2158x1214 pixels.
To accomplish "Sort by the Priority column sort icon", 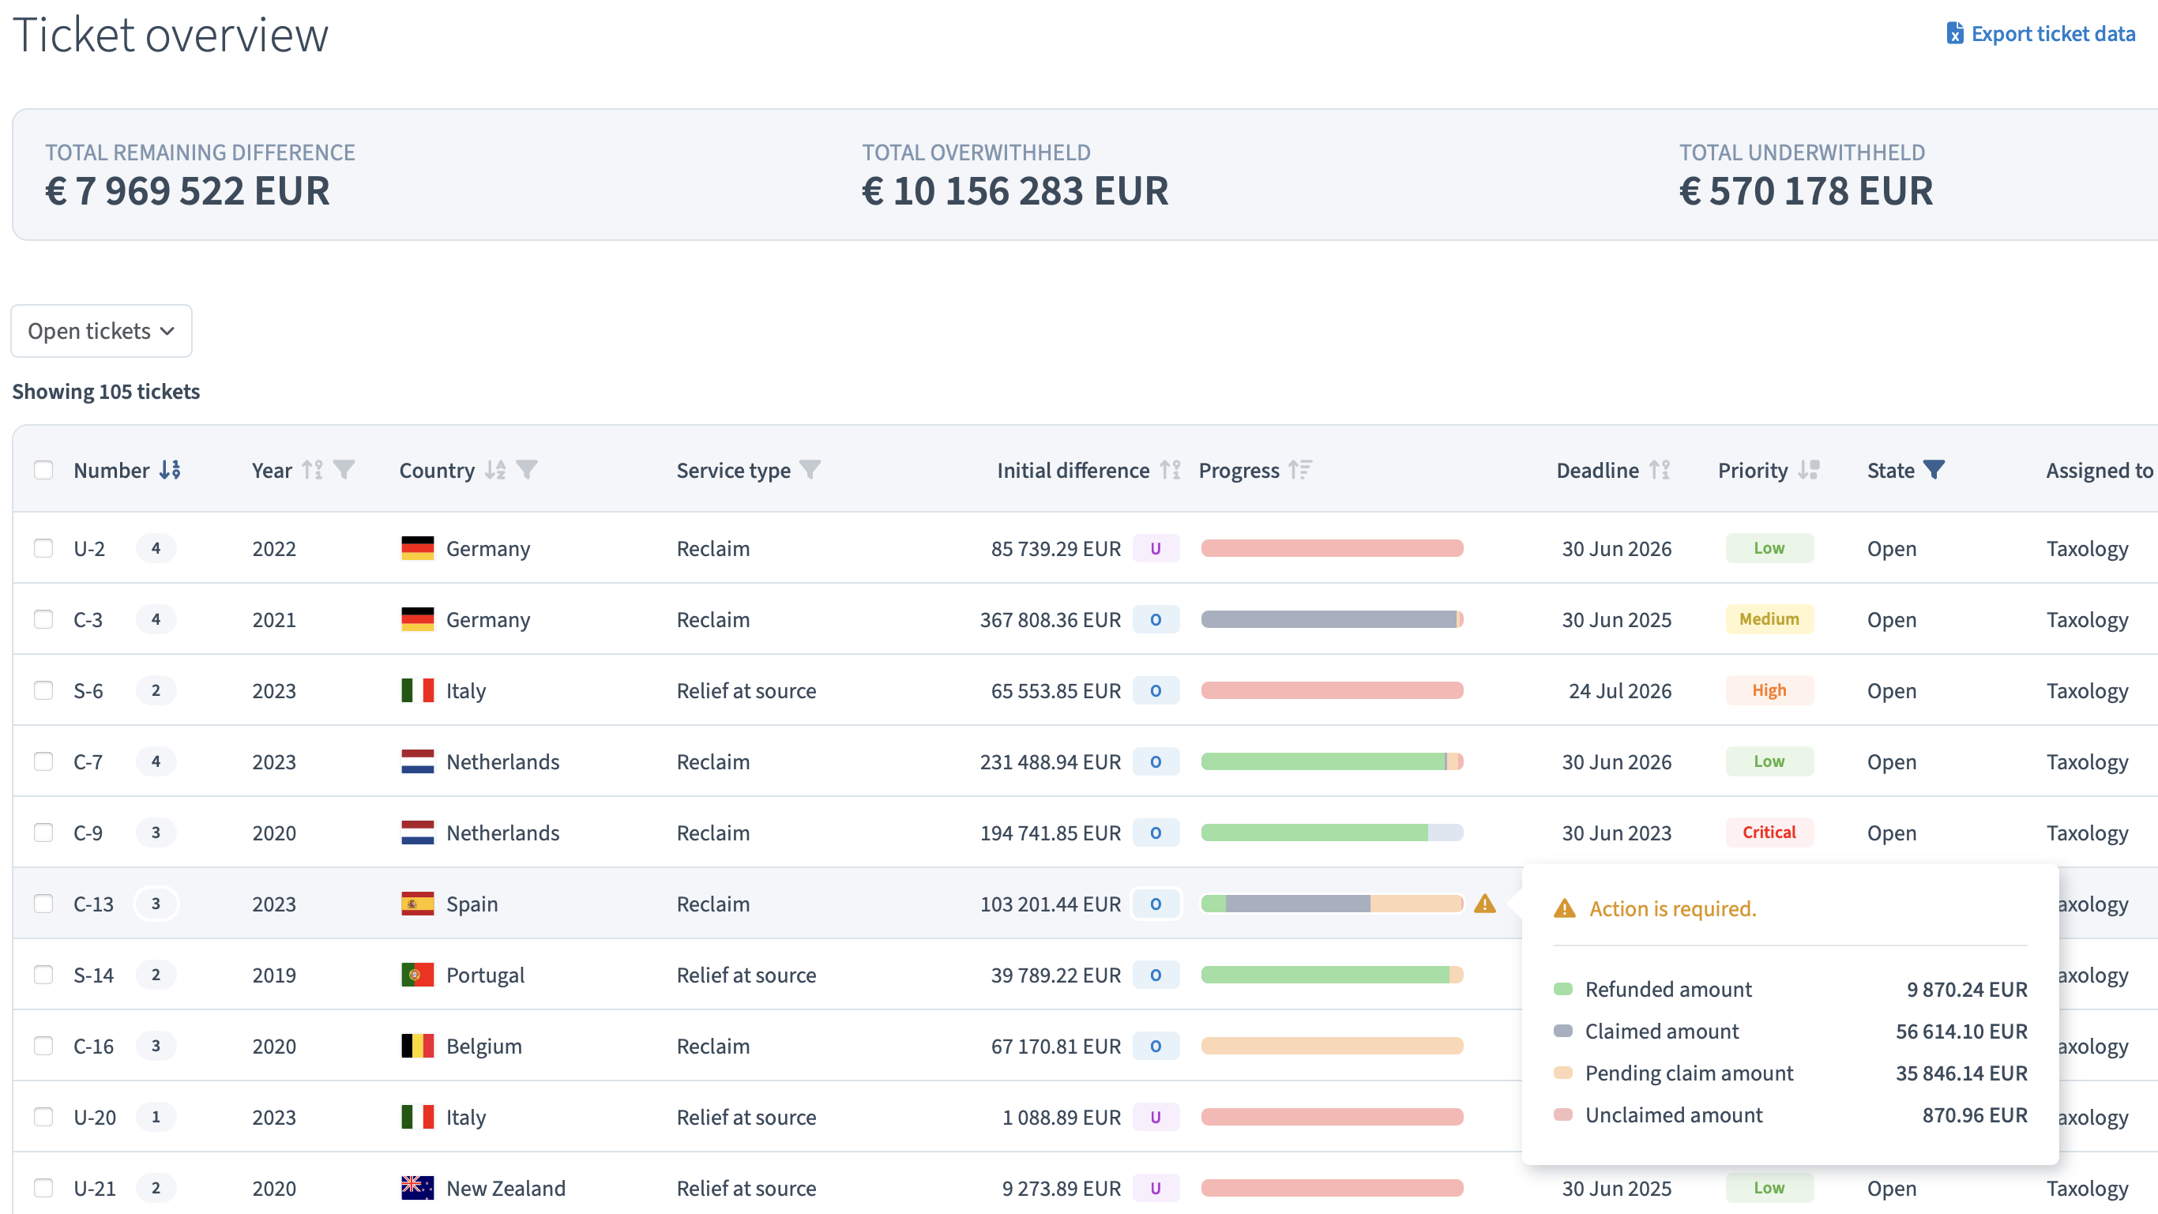I will 1808,470.
